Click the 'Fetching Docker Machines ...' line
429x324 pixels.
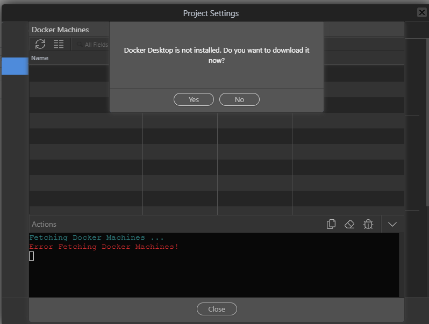pyautogui.click(x=96, y=237)
